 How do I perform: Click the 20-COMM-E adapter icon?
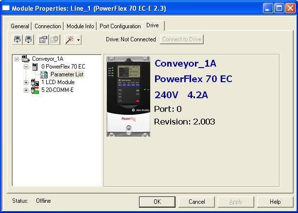[35, 90]
